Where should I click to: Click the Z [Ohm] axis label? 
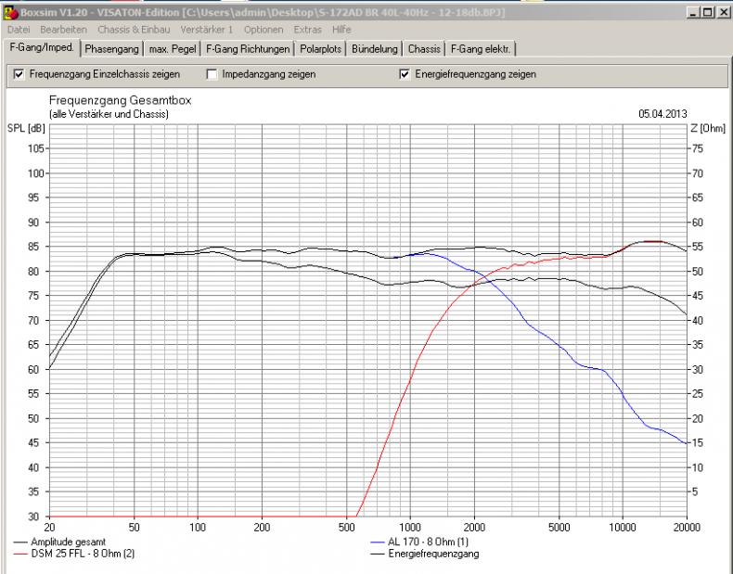(x=708, y=128)
